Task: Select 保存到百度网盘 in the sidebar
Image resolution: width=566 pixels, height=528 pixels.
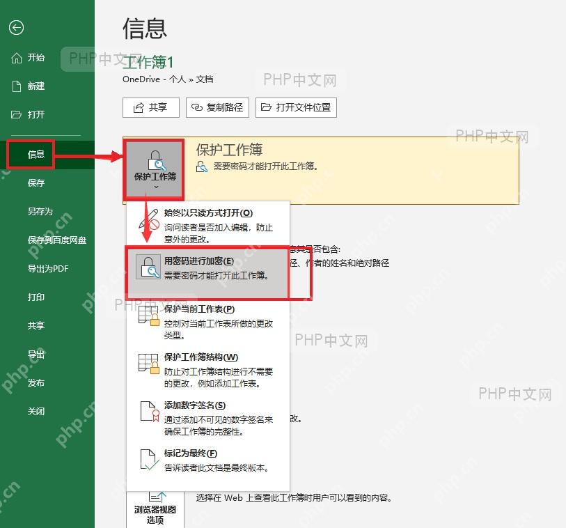Action: click(x=47, y=240)
